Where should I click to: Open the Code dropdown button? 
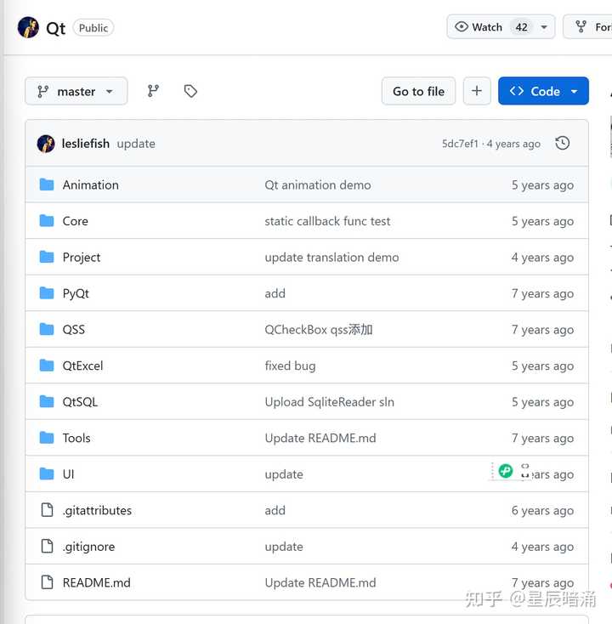click(543, 91)
